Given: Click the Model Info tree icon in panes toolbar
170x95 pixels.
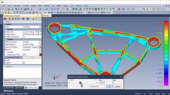Looking at the screenshot, I should pyautogui.click(x=3, y=13).
